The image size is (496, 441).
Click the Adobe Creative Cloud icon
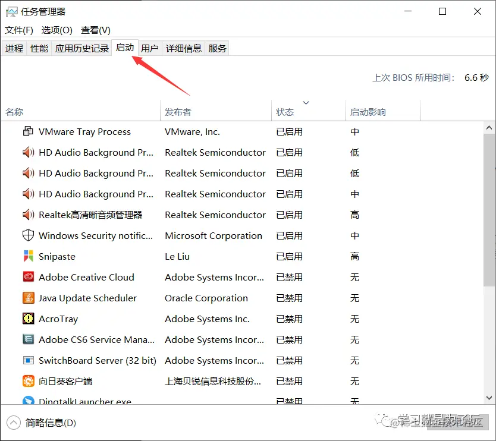28,277
